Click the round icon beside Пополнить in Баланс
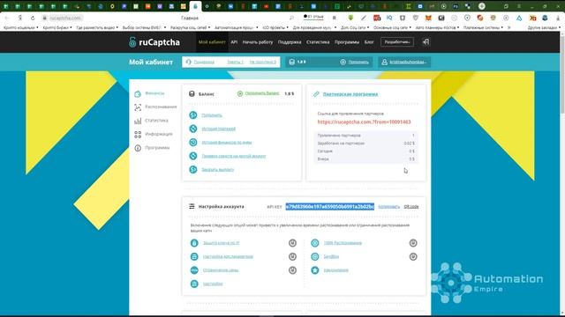Screen dimensions: 565x317 point(193,115)
